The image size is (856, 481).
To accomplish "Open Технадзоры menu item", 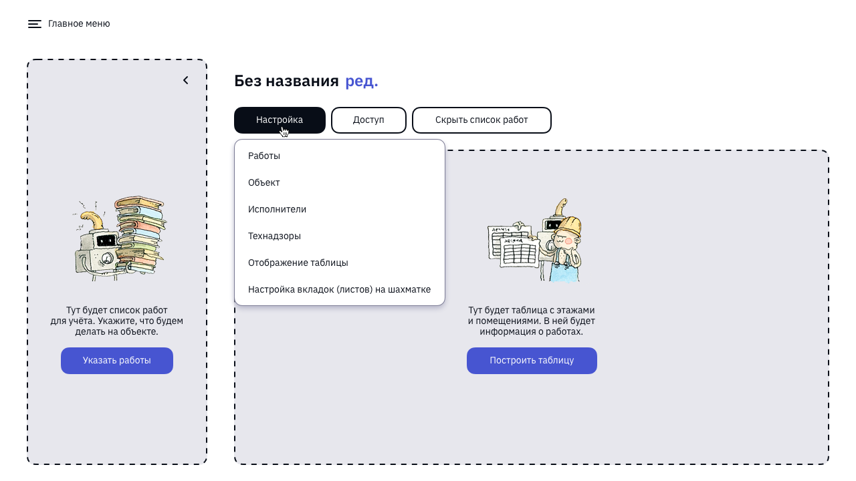I will point(340,236).
